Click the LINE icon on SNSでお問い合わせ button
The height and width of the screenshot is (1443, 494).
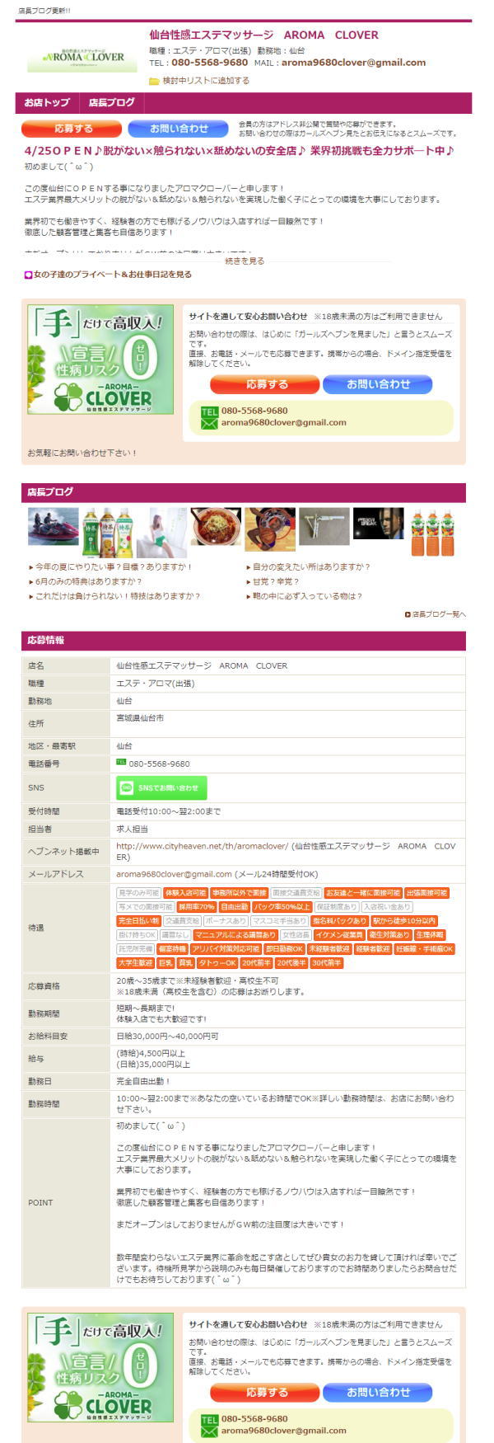126,788
